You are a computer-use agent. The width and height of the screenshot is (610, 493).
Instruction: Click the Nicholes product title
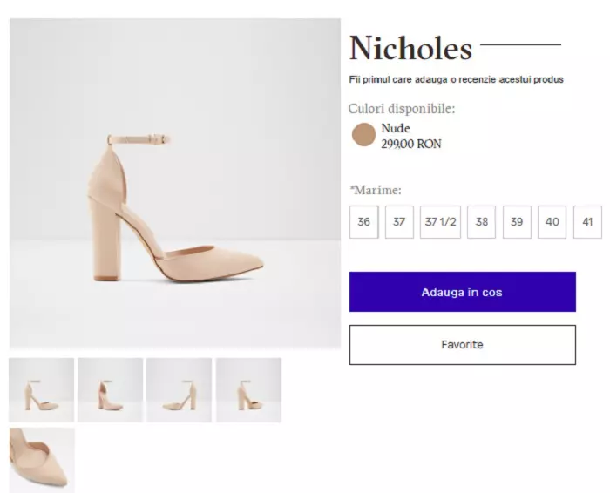click(x=410, y=48)
